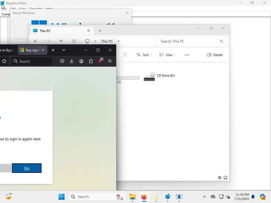Expand chevron after This PC breadcrumb
Viewport: 271px width, 203px height.
(119, 41)
